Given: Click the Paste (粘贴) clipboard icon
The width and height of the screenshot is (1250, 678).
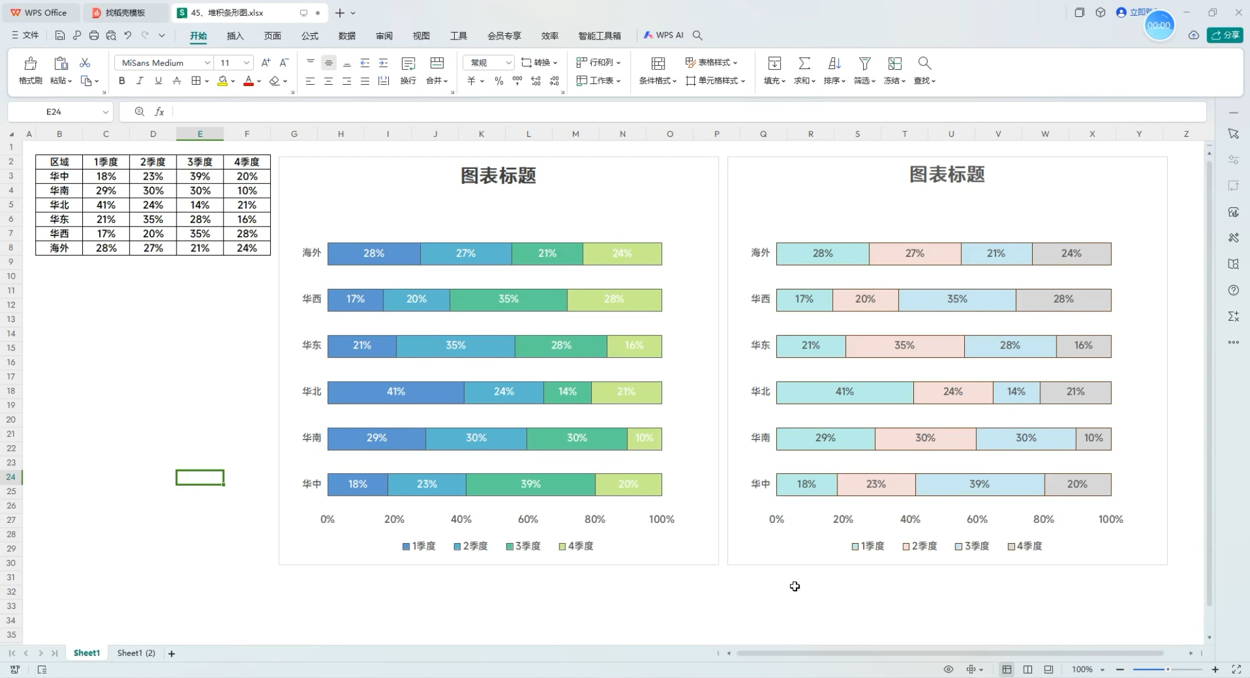Looking at the screenshot, I should pyautogui.click(x=61, y=63).
